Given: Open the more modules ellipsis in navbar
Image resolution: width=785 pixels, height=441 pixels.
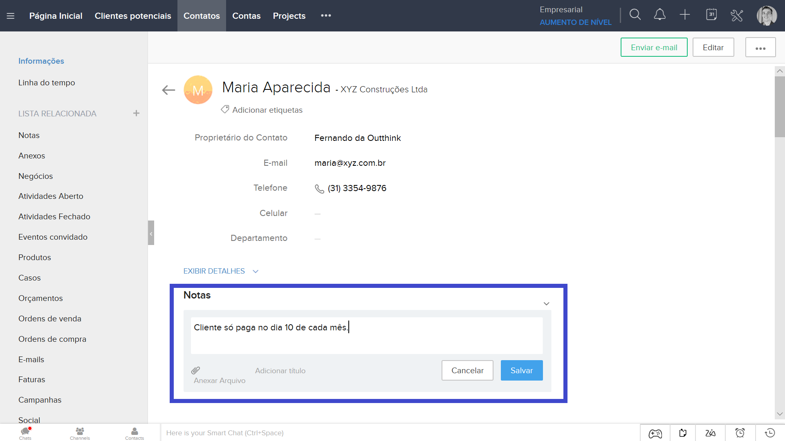Looking at the screenshot, I should point(326,16).
